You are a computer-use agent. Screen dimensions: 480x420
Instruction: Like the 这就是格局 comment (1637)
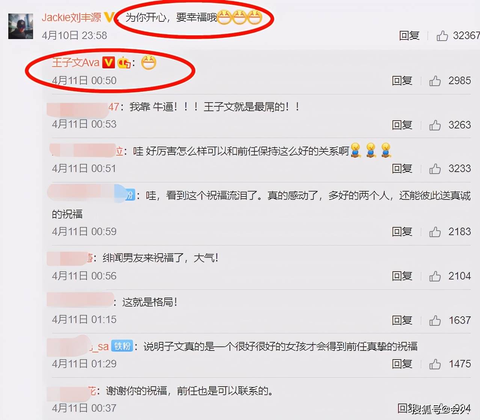pyautogui.click(x=435, y=320)
